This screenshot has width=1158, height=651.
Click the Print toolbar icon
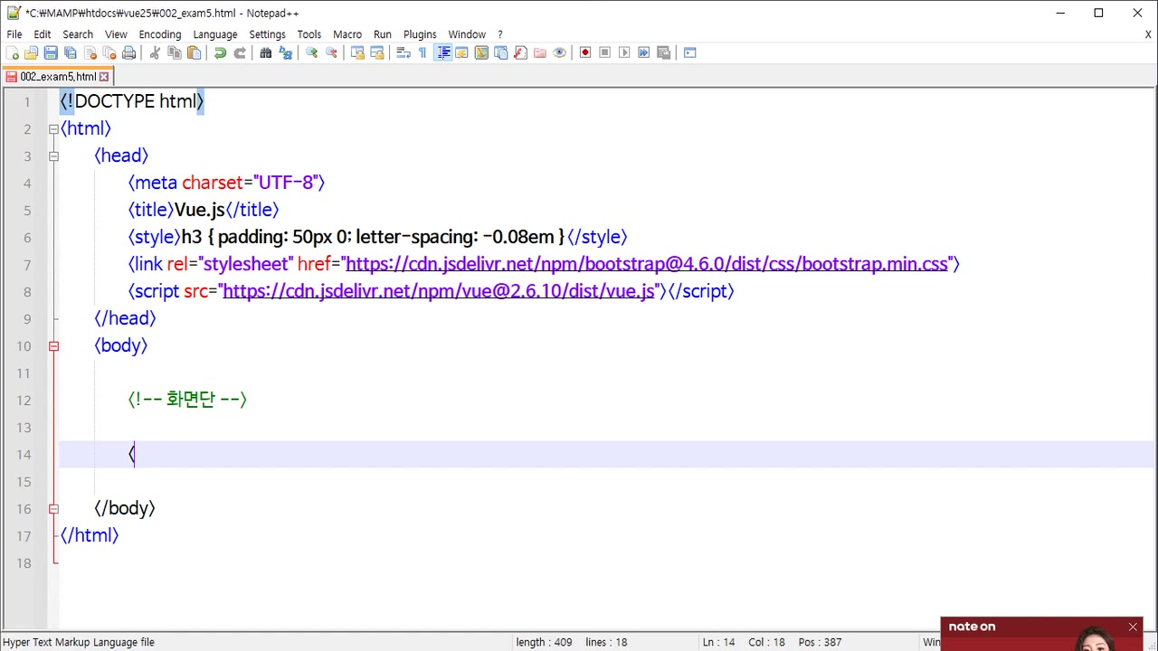(129, 53)
